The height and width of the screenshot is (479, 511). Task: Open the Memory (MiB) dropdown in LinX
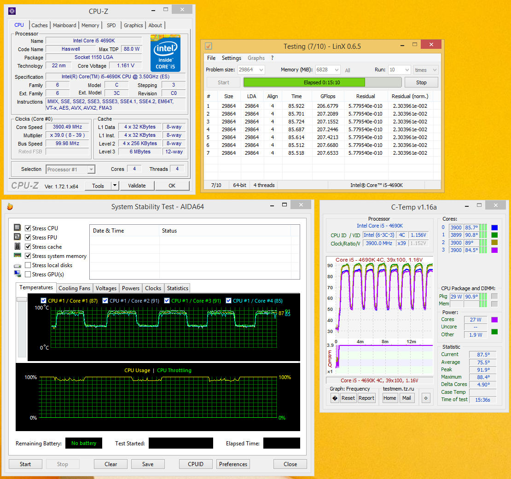(x=337, y=70)
